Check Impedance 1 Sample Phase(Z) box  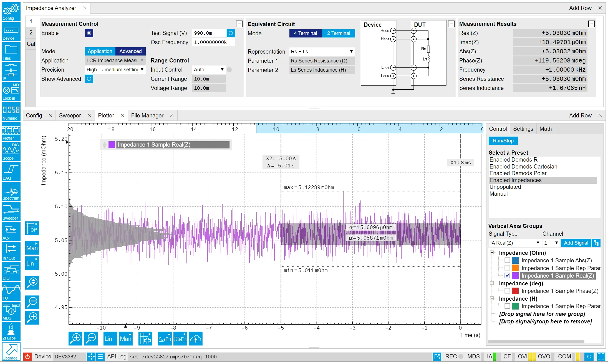pos(507,291)
